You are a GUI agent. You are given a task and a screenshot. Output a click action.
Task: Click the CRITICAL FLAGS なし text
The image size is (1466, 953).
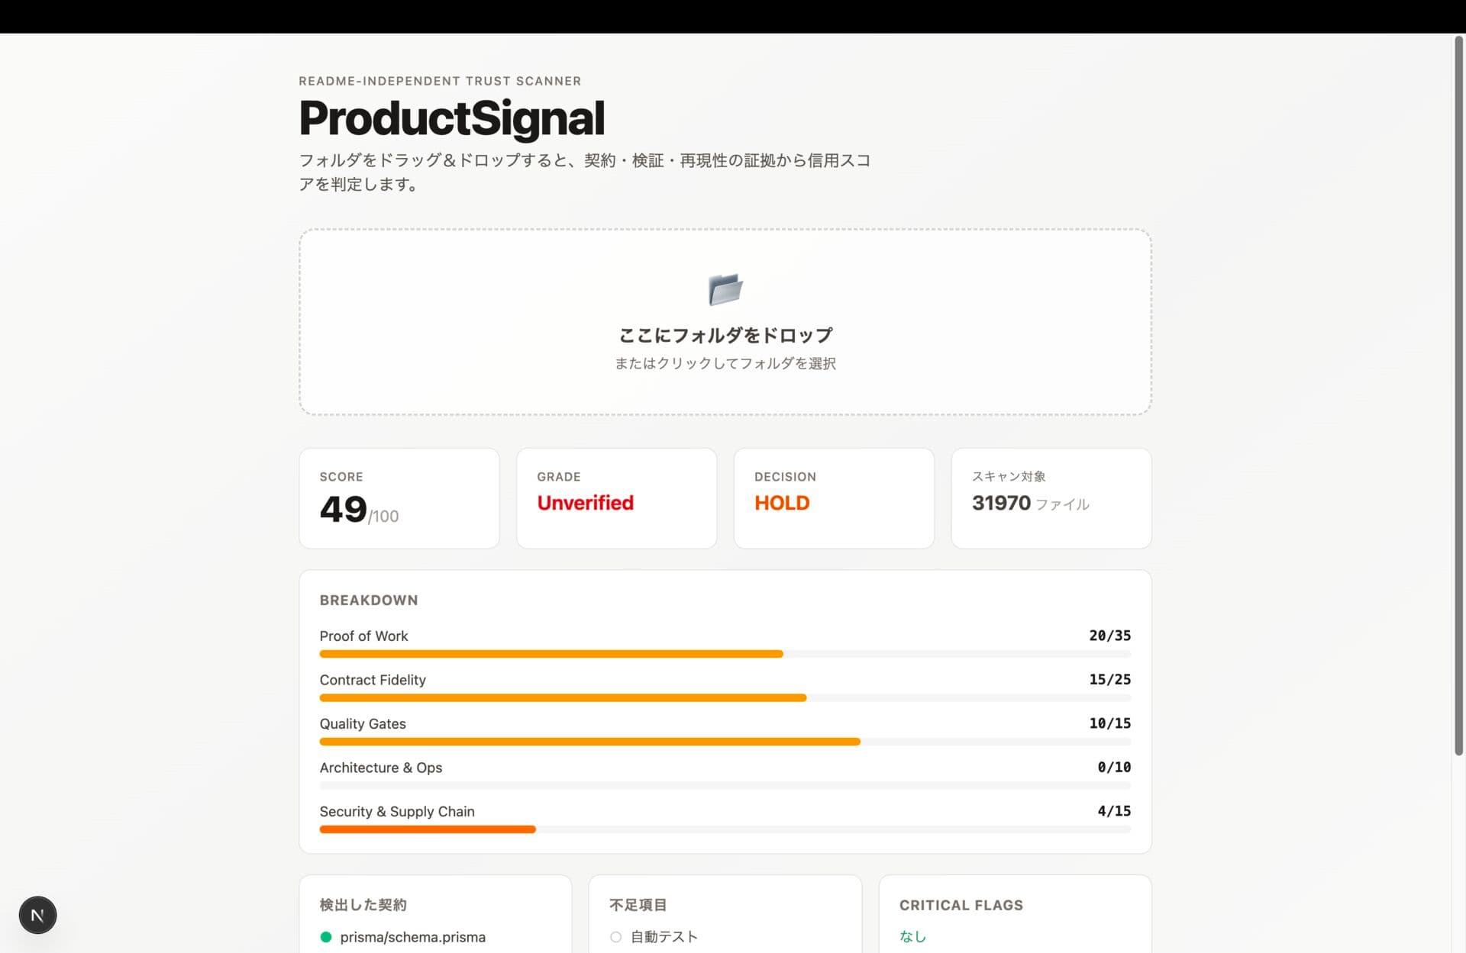point(912,936)
